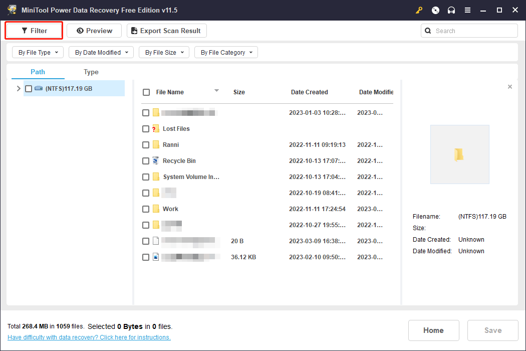This screenshot has width=526, height=351.
Task: Switch to the Type tab
Action: 91,72
